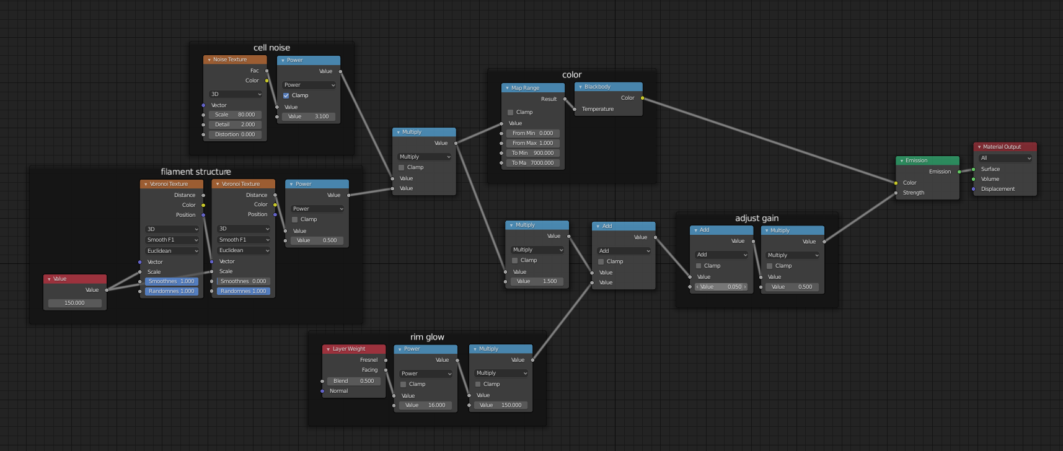Click the Material Output Surface socket
Viewport: 1063px width, 451px height.
[973, 169]
